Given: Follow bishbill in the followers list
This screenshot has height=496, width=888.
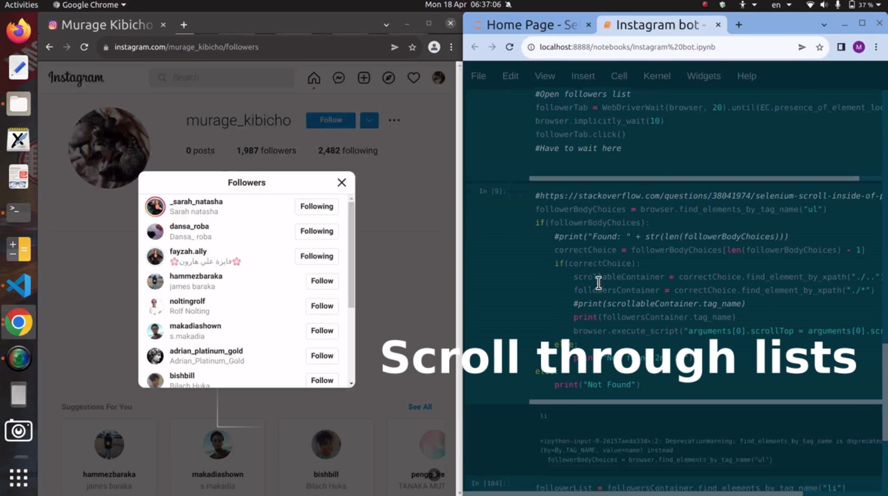Looking at the screenshot, I should pos(322,380).
